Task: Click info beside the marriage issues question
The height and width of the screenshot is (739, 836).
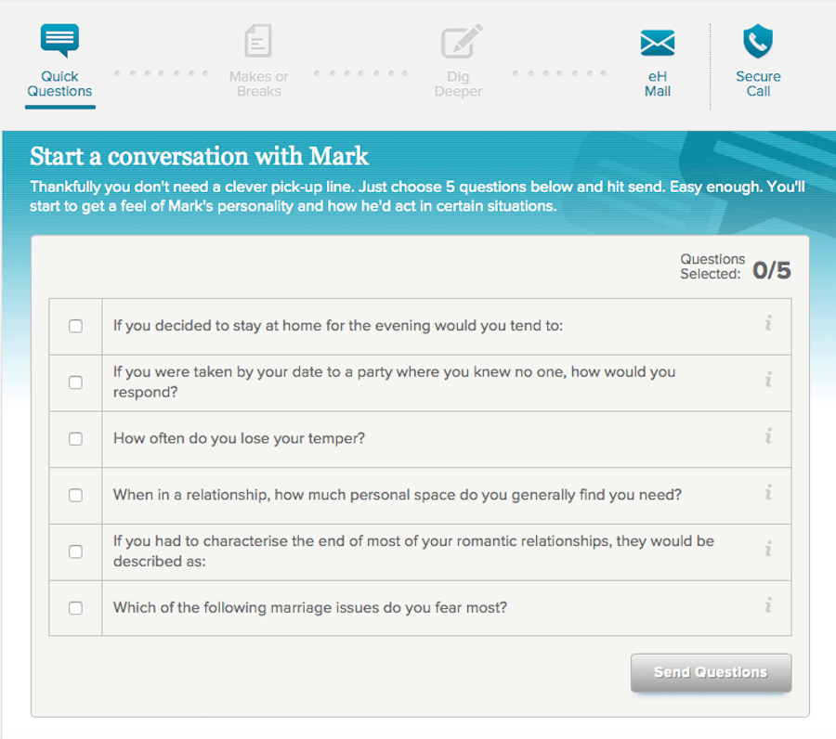Action: pyautogui.click(x=768, y=606)
